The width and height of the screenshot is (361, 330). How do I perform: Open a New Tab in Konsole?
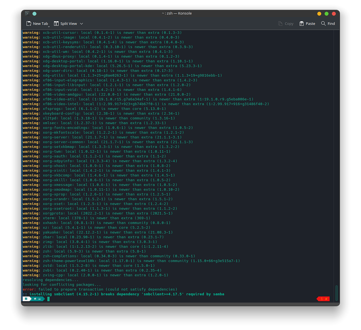click(38, 24)
